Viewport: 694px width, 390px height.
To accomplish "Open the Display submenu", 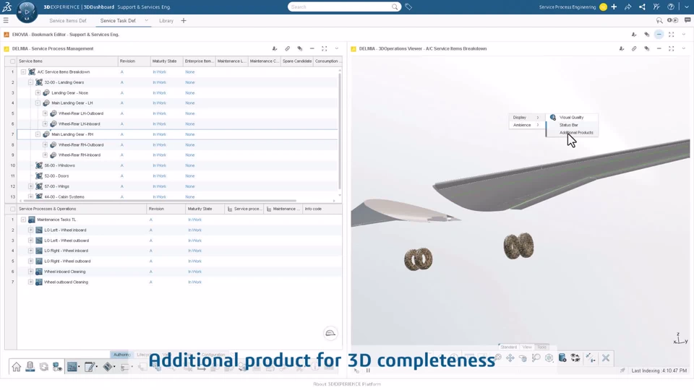I will point(526,118).
